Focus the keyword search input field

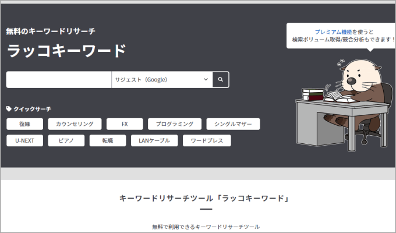point(59,80)
